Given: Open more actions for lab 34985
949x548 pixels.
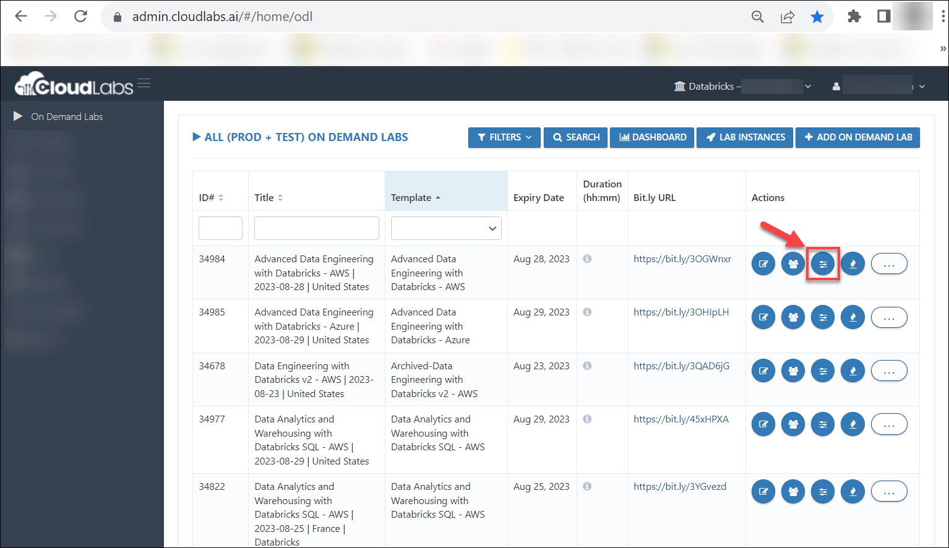Looking at the screenshot, I should click(889, 317).
